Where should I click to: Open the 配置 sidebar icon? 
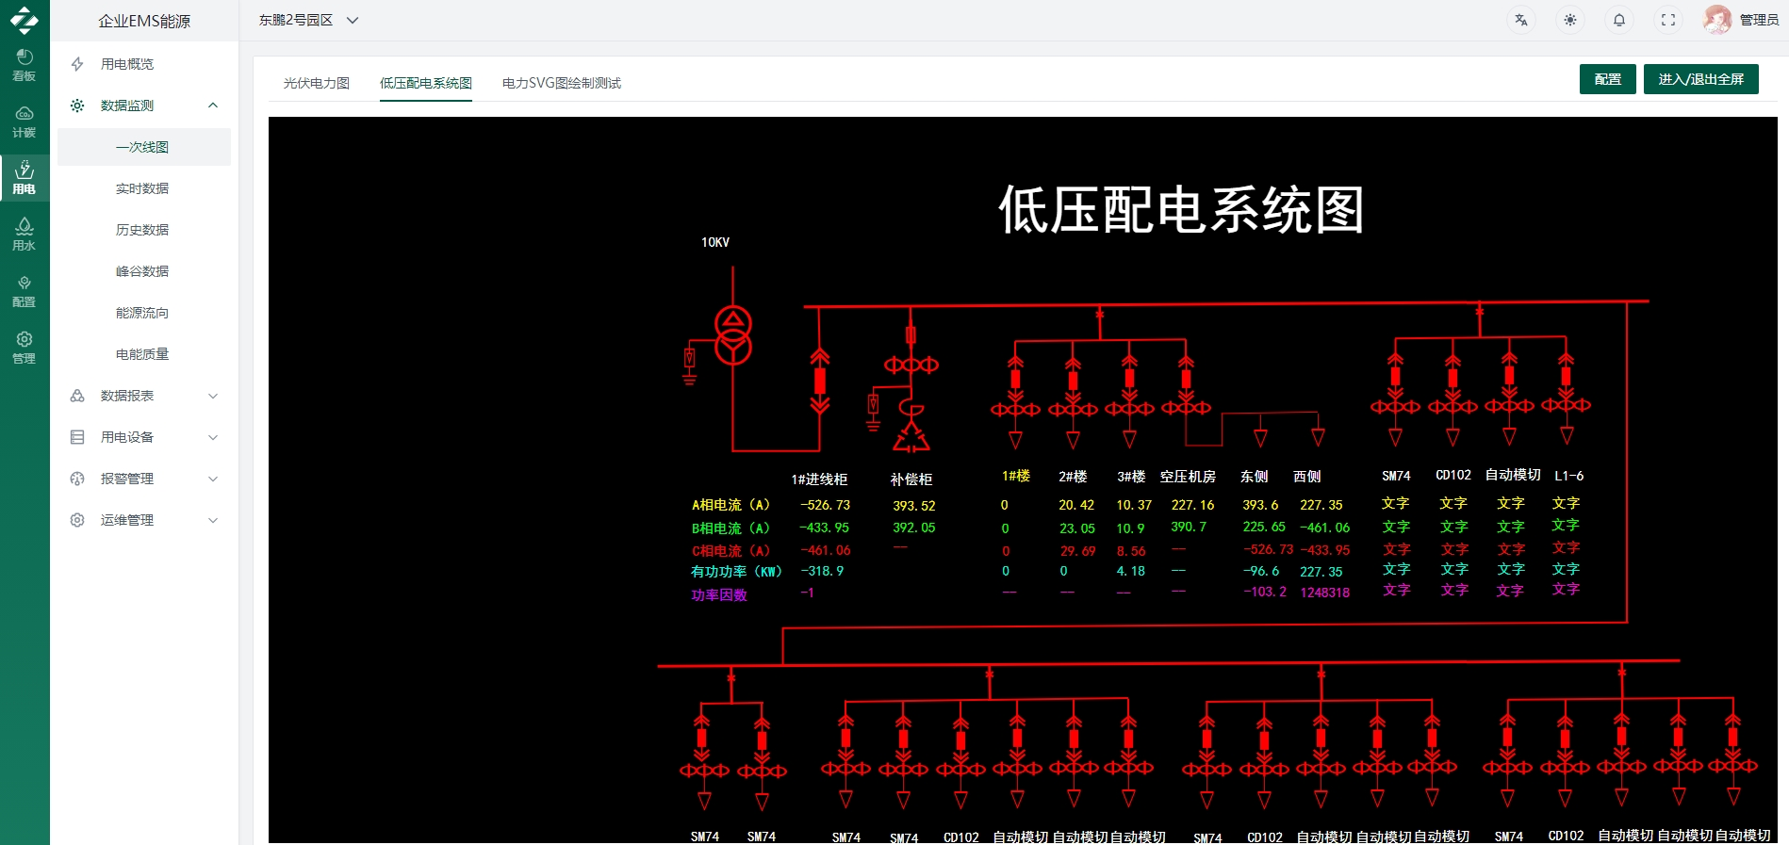coord(25,291)
